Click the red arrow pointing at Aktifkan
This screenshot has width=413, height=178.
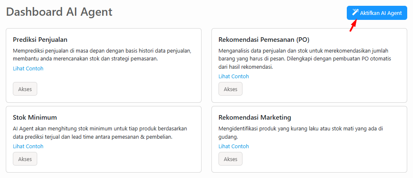pos(353,26)
